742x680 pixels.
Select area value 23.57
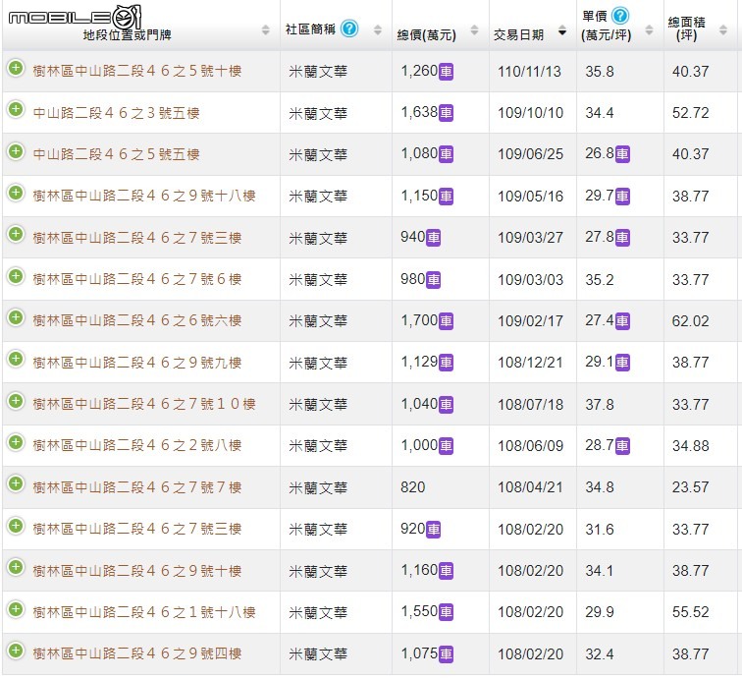(x=690, y=487)
